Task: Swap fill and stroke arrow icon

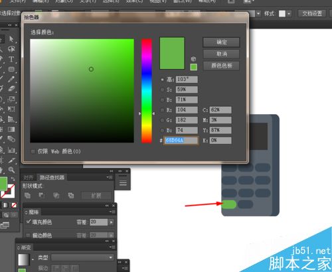Action: (x=13, y=178)
